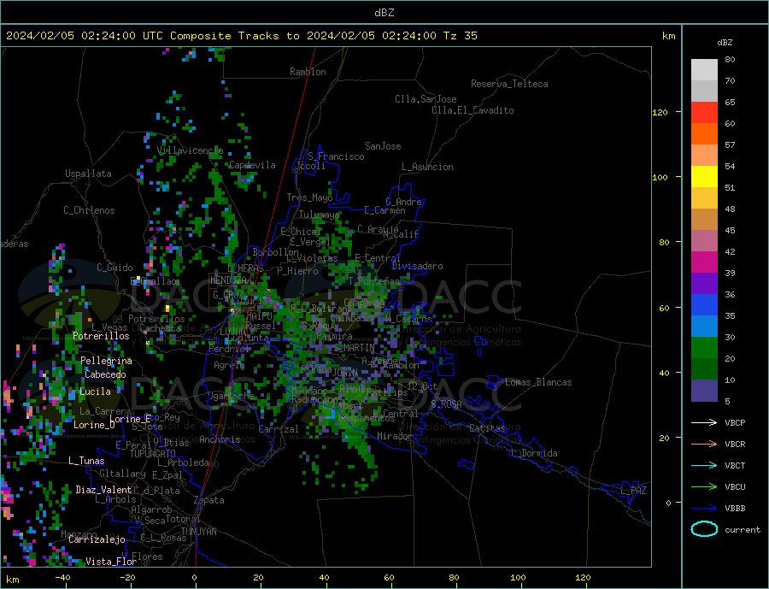Screen dimensions: 769x589
Task: Pick the slate purple 5–10 dBZ swatch
Action: [x=704, y=390]
